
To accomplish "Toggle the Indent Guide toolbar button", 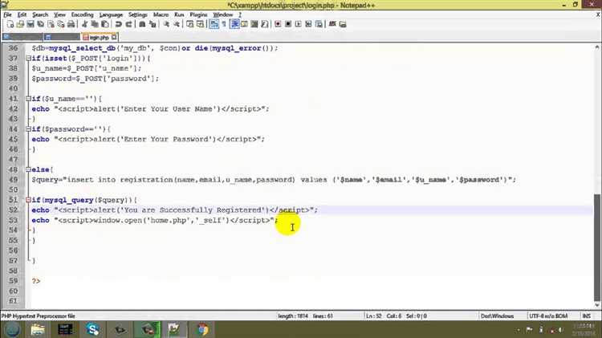I will (x=234, y=24).
